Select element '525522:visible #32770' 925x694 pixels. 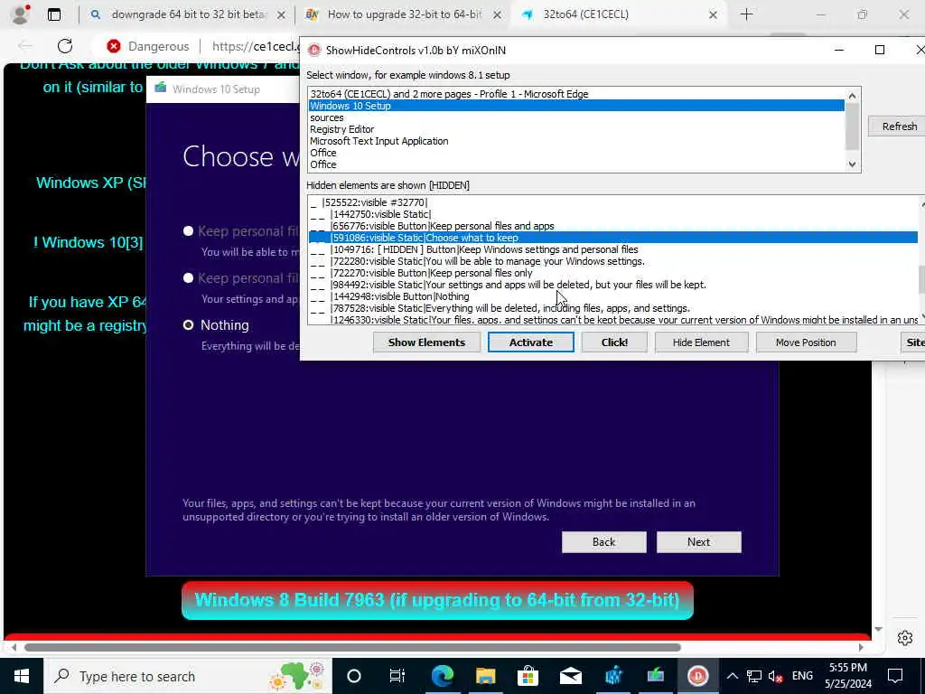613,202
